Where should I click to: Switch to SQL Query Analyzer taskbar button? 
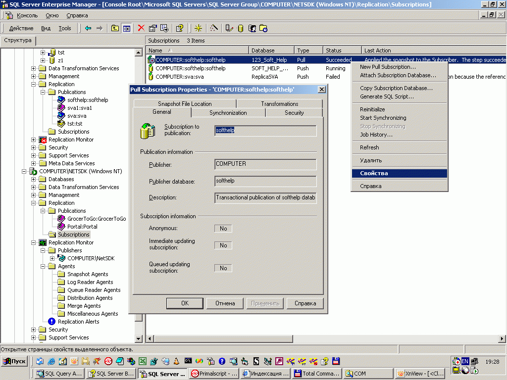60,374
